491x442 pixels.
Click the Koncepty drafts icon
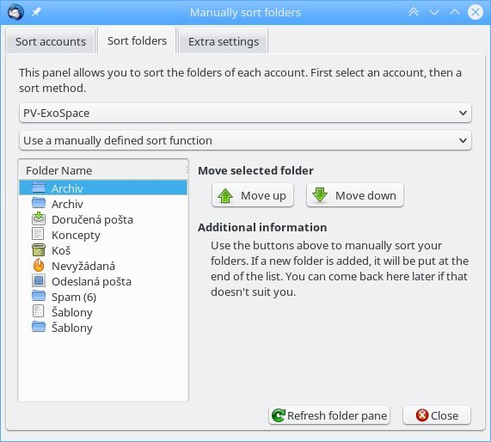pos(38,234)
